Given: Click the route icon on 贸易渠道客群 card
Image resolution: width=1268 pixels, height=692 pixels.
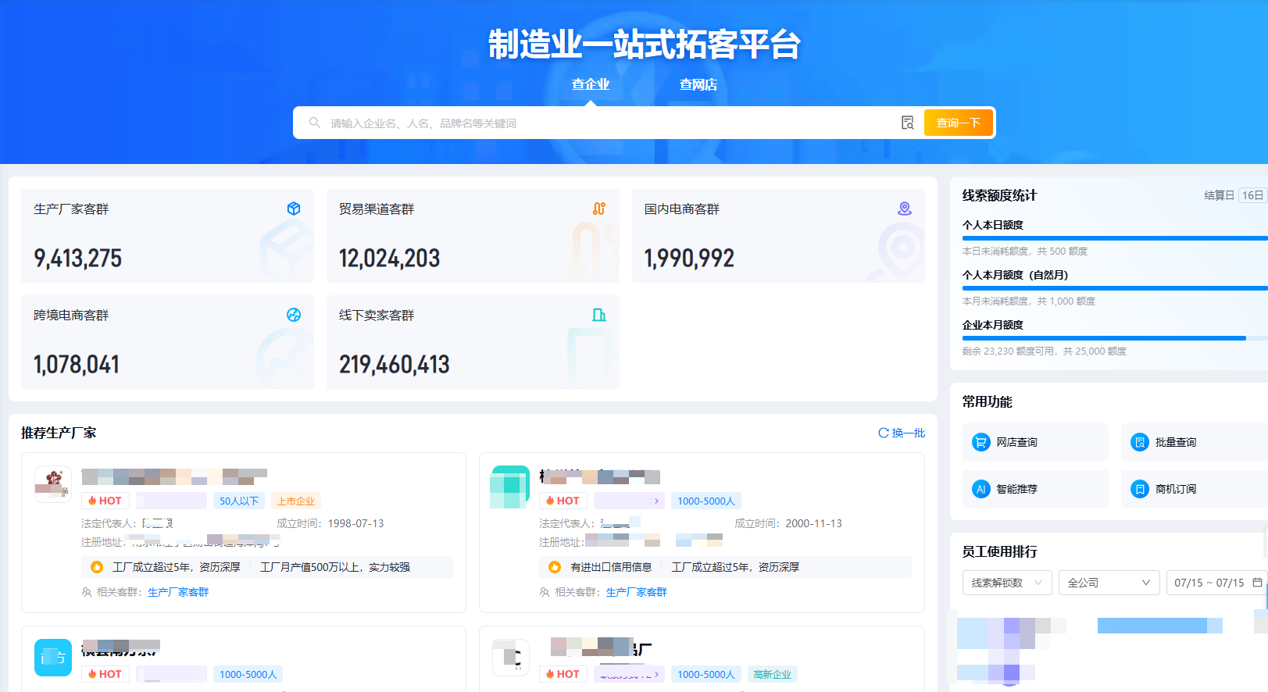Looking at the screenshot, I should click(x=599, y=209).
